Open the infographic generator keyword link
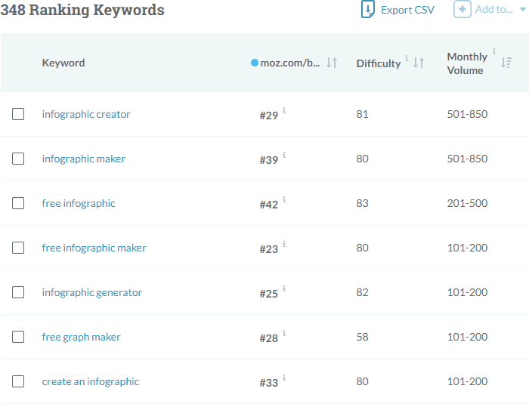This screenshot has height=404, width=529. point(92,292)
